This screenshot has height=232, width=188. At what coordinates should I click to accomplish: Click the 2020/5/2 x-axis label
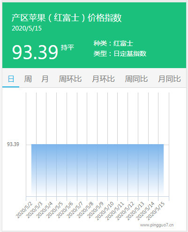pyautogui.click(x=24, y=210)
